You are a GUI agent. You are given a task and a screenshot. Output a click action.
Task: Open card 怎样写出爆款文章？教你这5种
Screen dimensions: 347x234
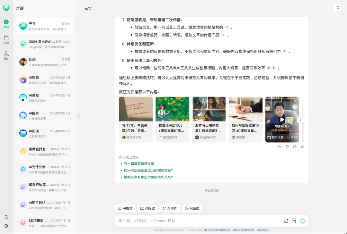point(209,120)
